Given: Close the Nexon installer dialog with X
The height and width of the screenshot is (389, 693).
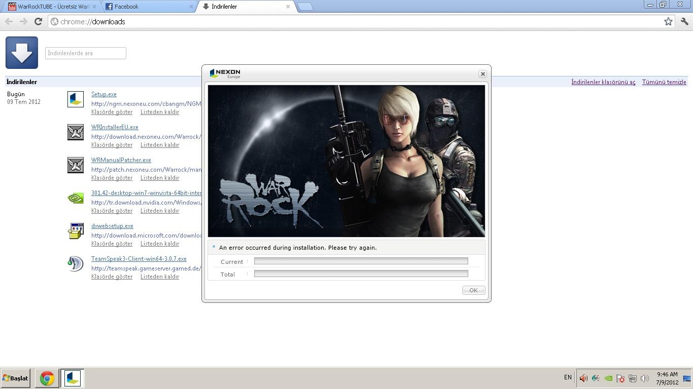Looking at the screenshot, I should 482,74.
